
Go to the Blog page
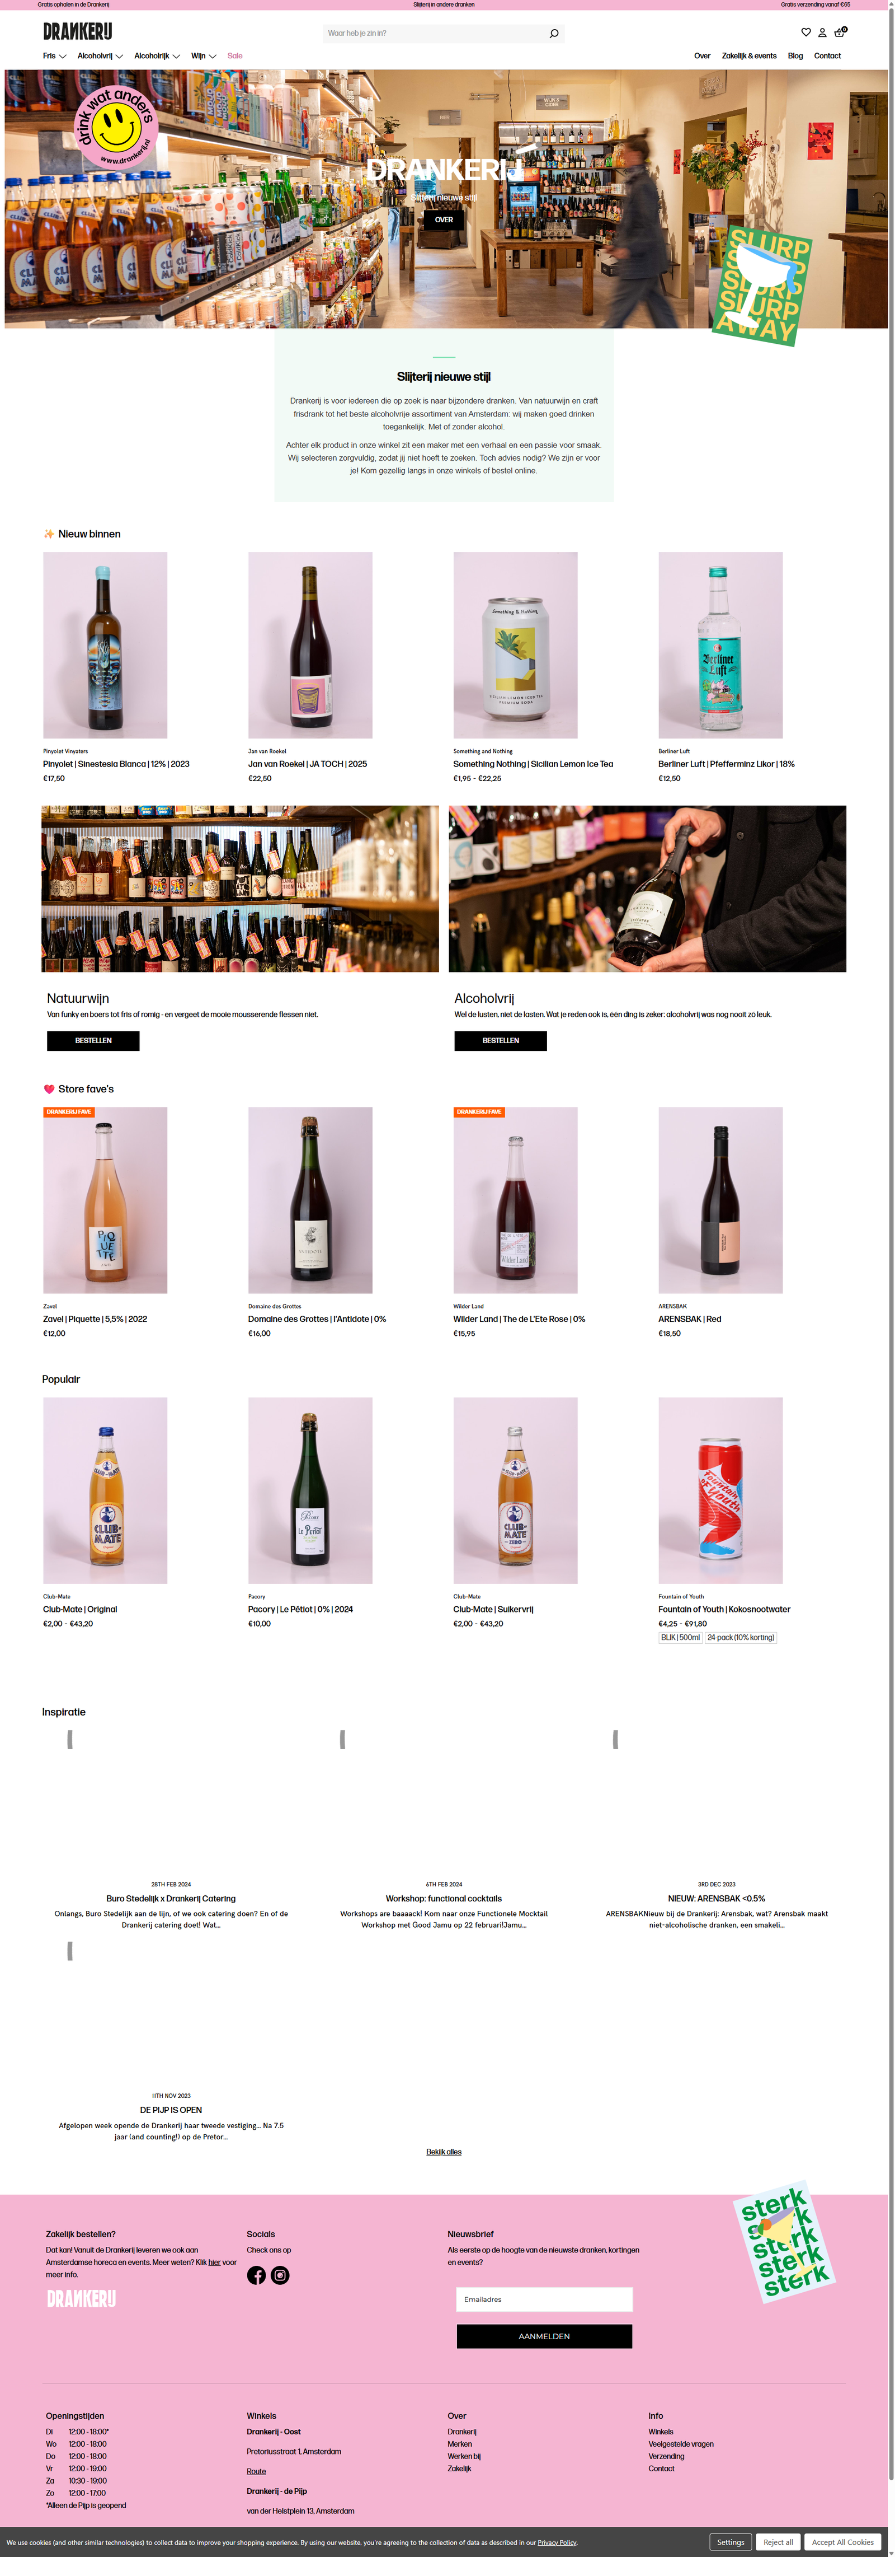[x=795, y=57]
